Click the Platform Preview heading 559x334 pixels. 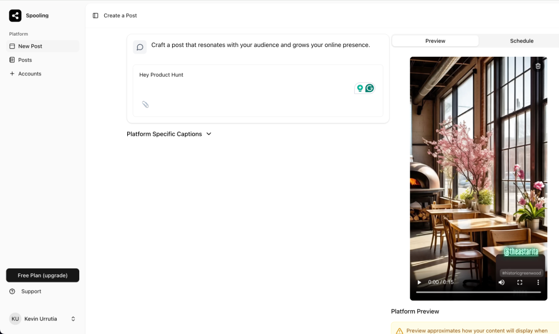(415, 312)
